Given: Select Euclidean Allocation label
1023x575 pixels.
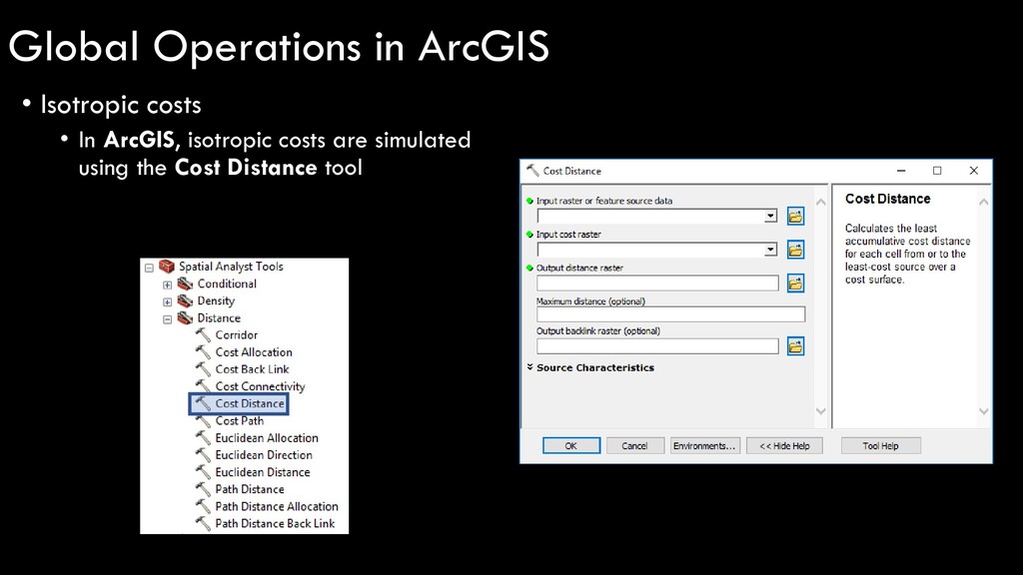Looking at the screenshot, I should pos(267,438).
